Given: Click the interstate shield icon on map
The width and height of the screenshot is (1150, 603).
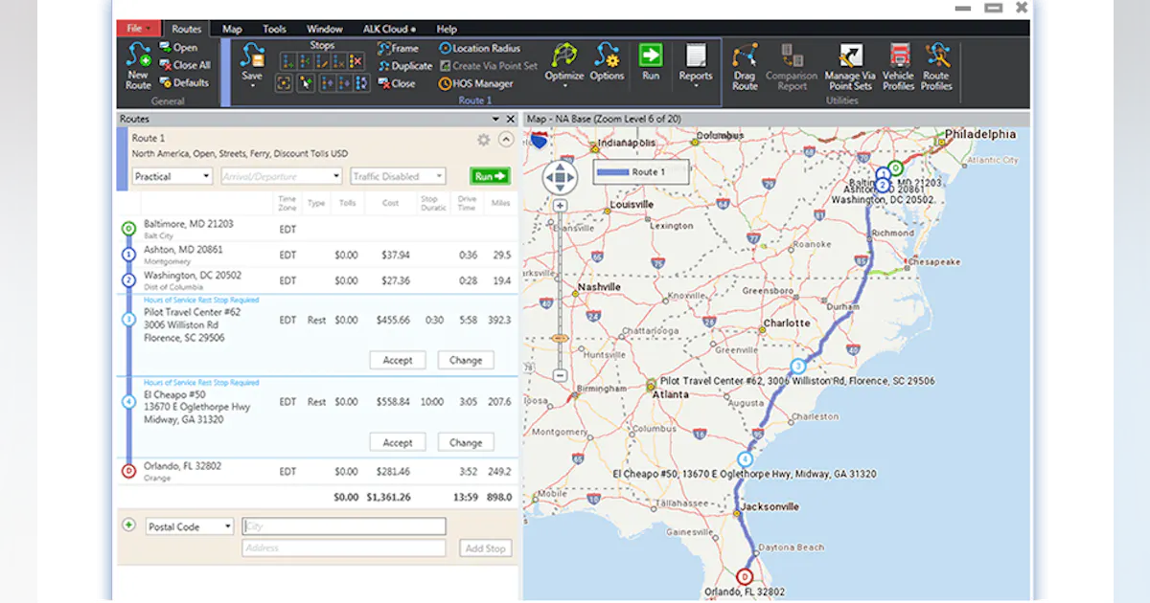Looking at the screenshot, I should coord(540,140).
